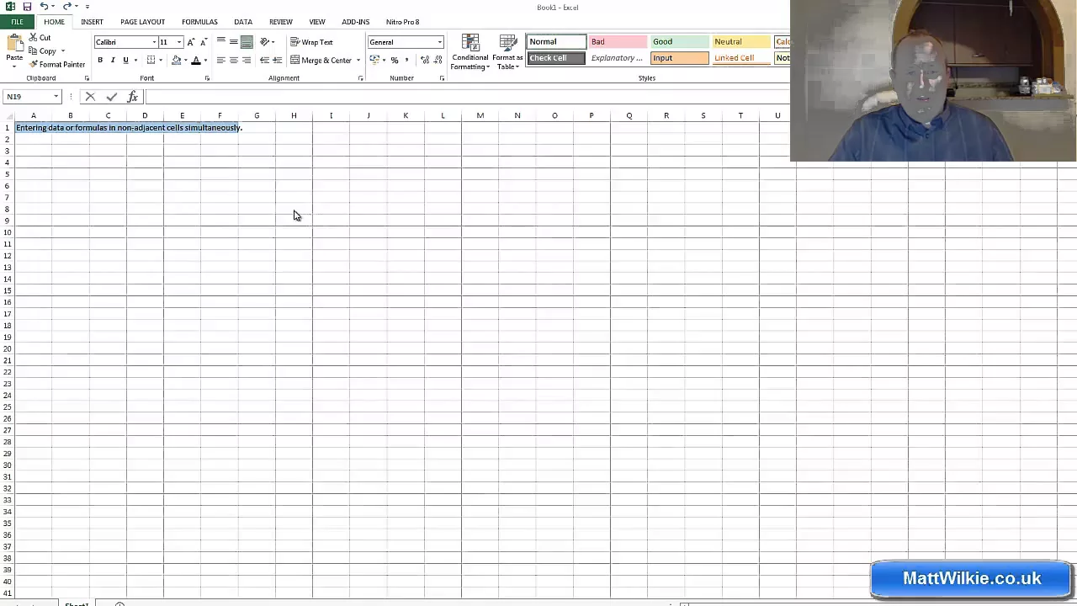Viewport: 1077px width, 606px height.
Task: Apply the Good cell style
Action: click(x=680, y=42)
